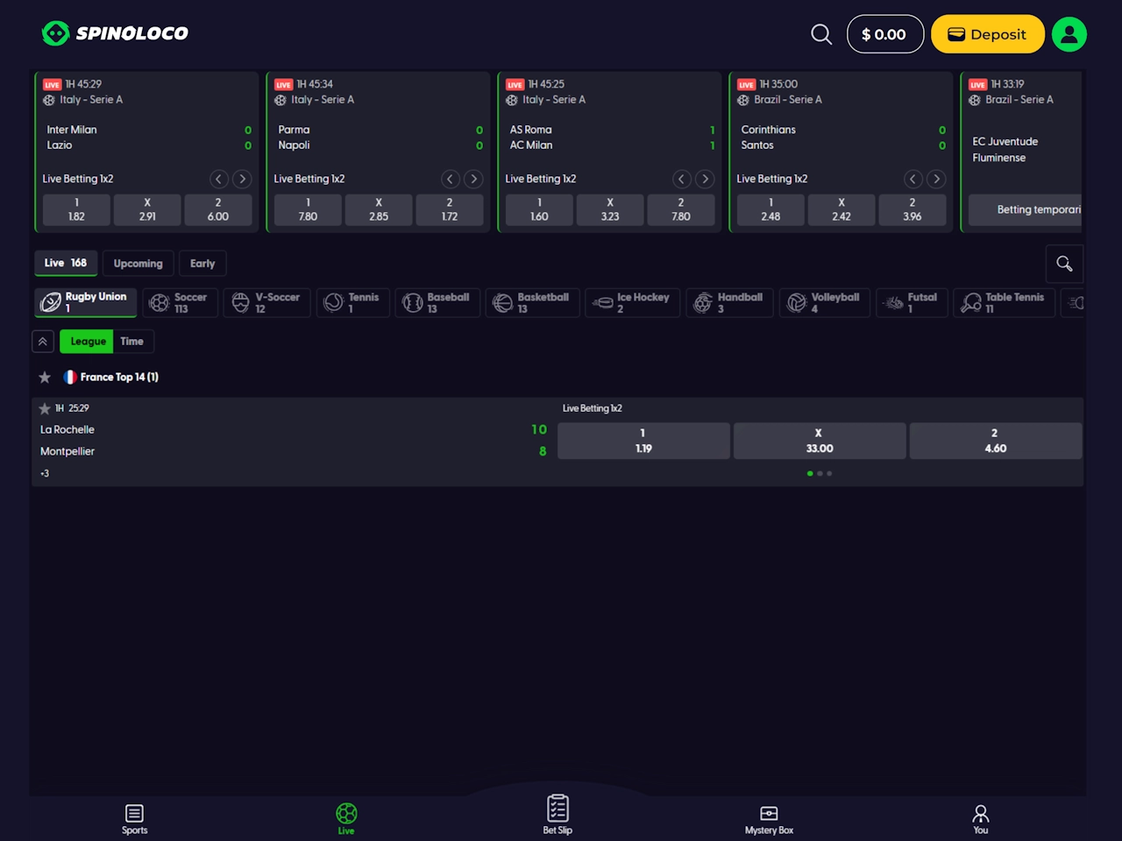Choose the Basketball sport filter
1122x841 pixels.
point(532,303)
